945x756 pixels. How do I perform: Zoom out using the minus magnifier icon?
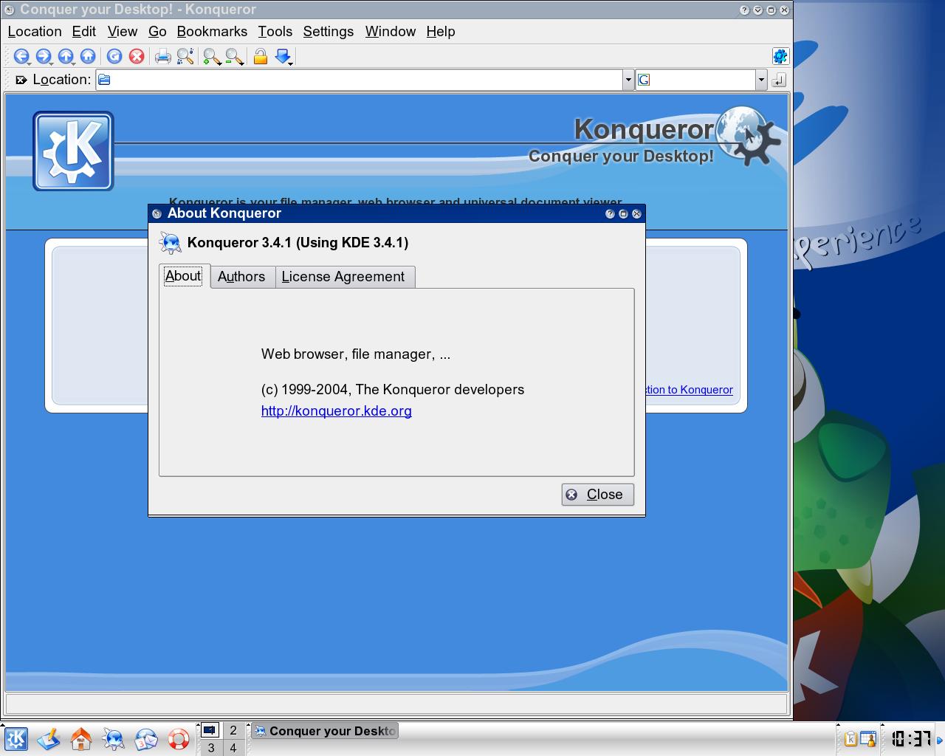(234, 56)
